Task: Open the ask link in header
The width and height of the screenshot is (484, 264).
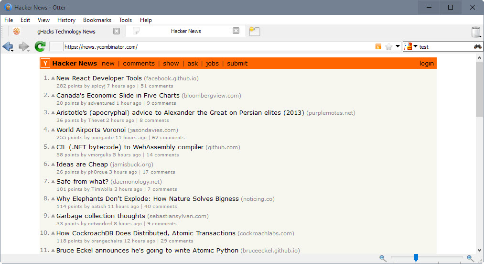Action: [193, 64]
